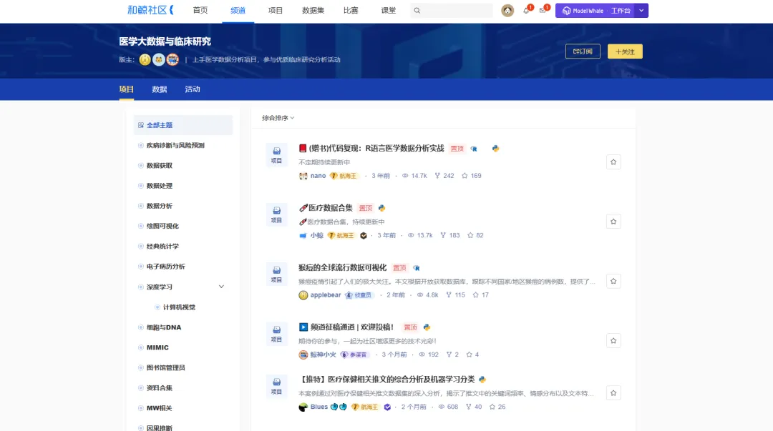Open the notification bell icon

coord(525,10)
